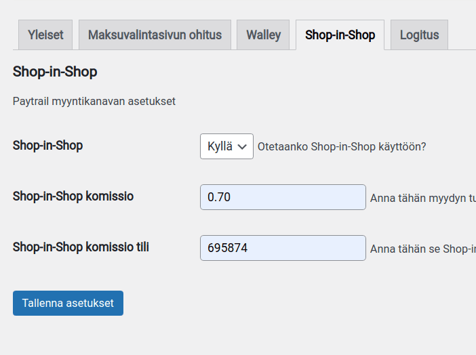Image resolution: width=476 pixels, height=355 pixels.
Task: Expand the Shop-in-Shop Kyllä dropdown
Action: 226,146
